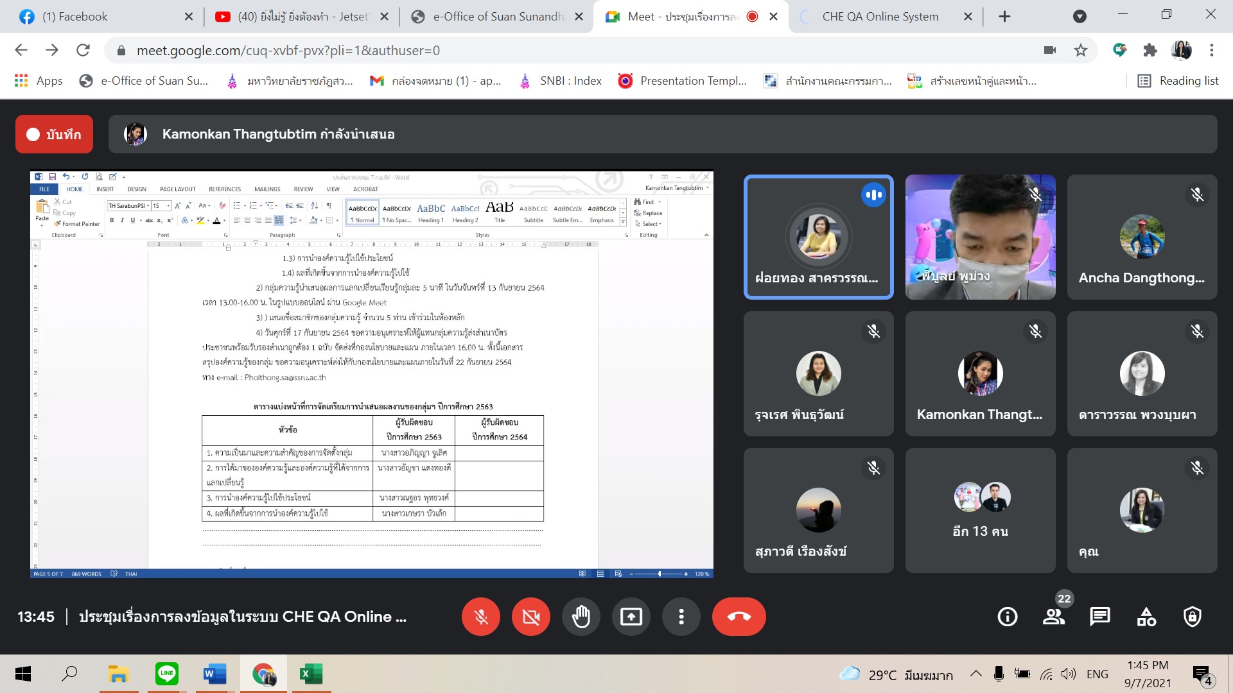
Task: Leave the call with hang-up button
Action: click(739, 617)
